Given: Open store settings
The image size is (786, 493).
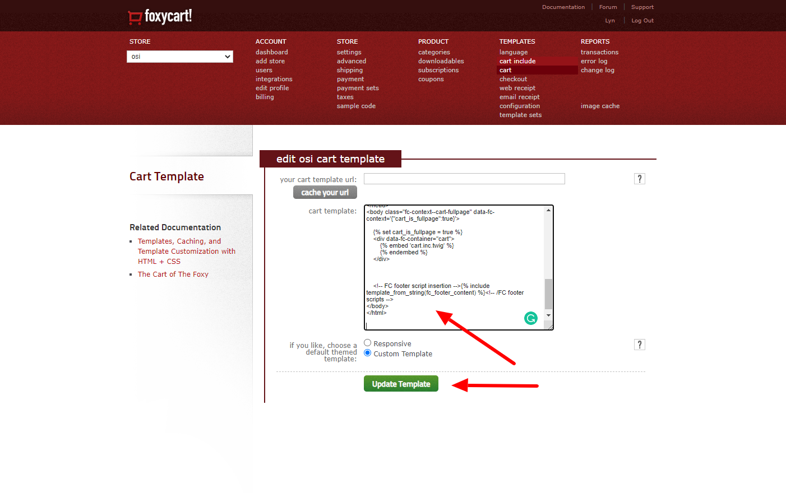Looking at the screenshot, I should pos(349,52).
